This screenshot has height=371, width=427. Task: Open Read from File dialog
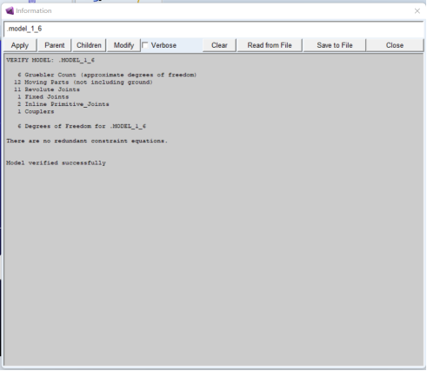270,45
